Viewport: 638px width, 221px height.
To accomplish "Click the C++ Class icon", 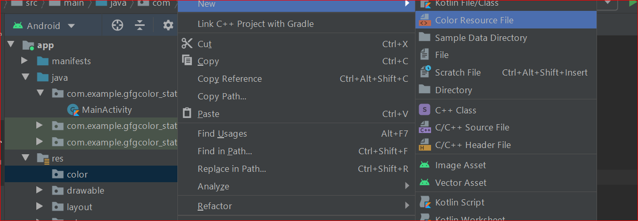I will [x=425, y=110].
